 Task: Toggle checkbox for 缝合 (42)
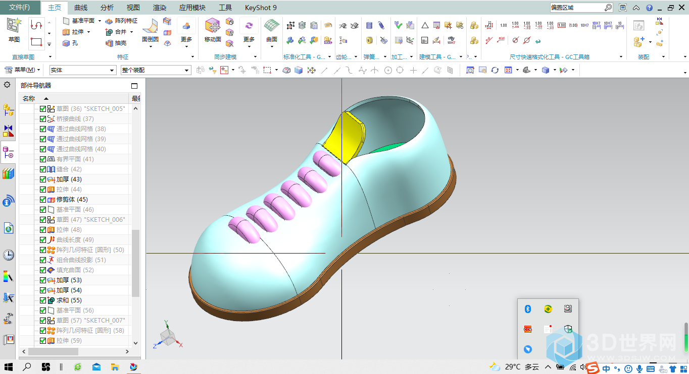pos(43,169)
